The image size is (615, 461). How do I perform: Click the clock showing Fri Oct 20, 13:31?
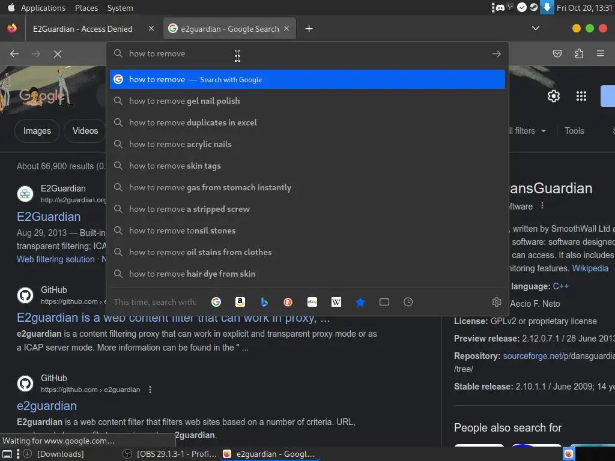point(584,8)
